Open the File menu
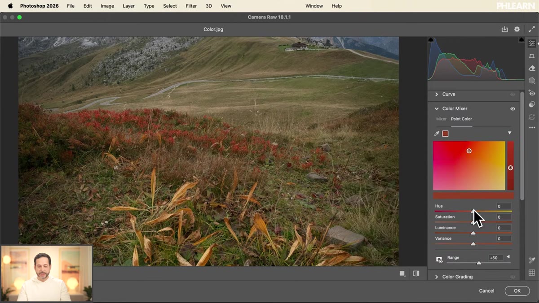The image size is (539, 303). [x=71, y=6]
